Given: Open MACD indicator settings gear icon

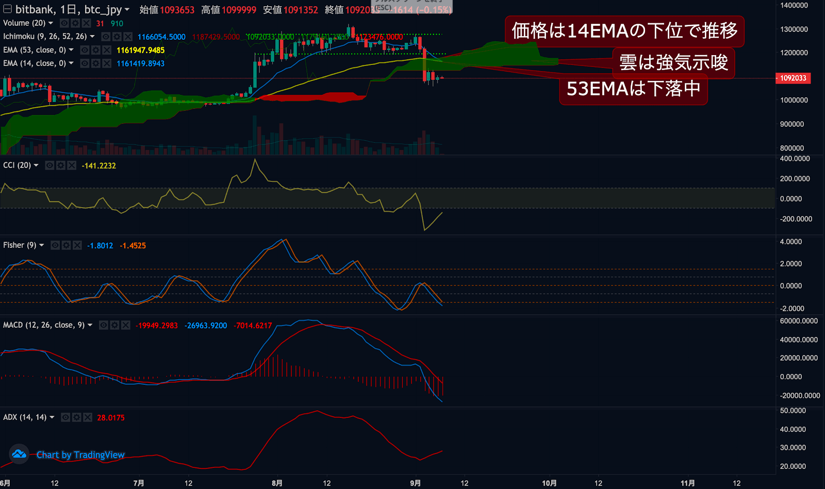Looking at the screenshot, I should (114, 325).
